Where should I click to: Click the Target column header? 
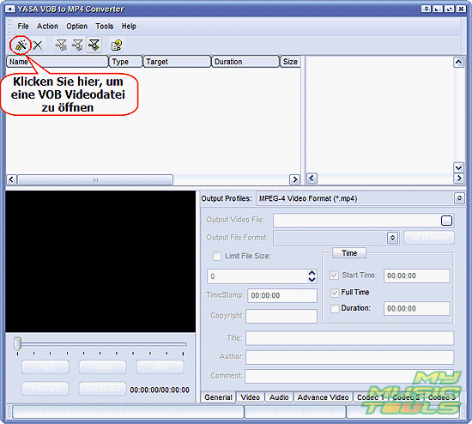point(177,62)
